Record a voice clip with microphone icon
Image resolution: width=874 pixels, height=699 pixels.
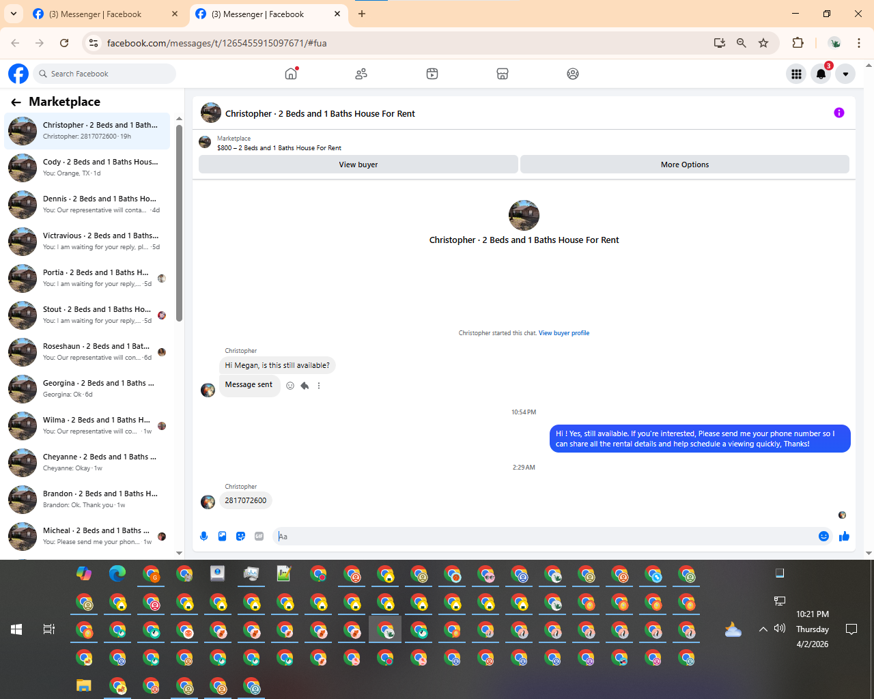(203, 537)
